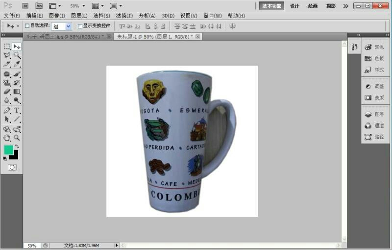Choose the 设计 workspace
392x250 pixels.
(294, 6)
